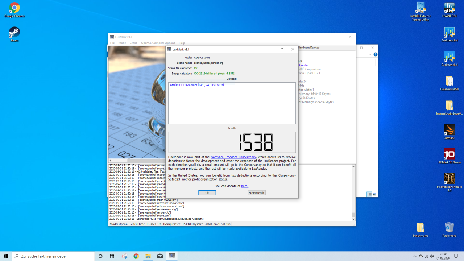
Task: Open the Mode menu in LuxMark
Action: pyautogui.click(x=122, y=43)
